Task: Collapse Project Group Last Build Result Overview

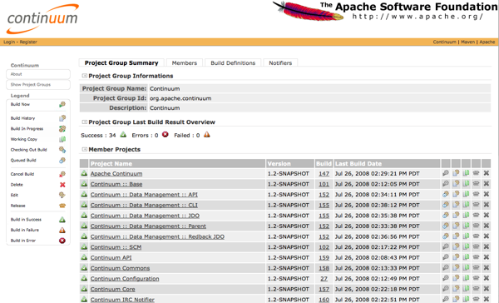Action: click(84, 122)
